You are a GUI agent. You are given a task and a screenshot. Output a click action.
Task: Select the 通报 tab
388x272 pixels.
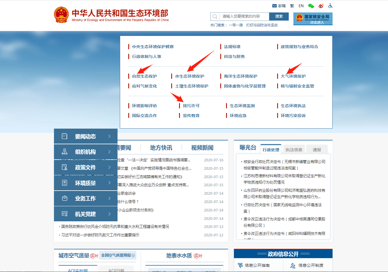point(317,149)
